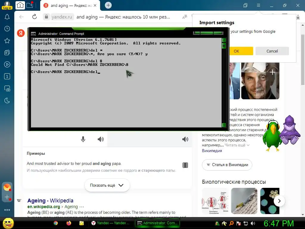
Task: Reload the current page
Action: click(x=35, y=17)
